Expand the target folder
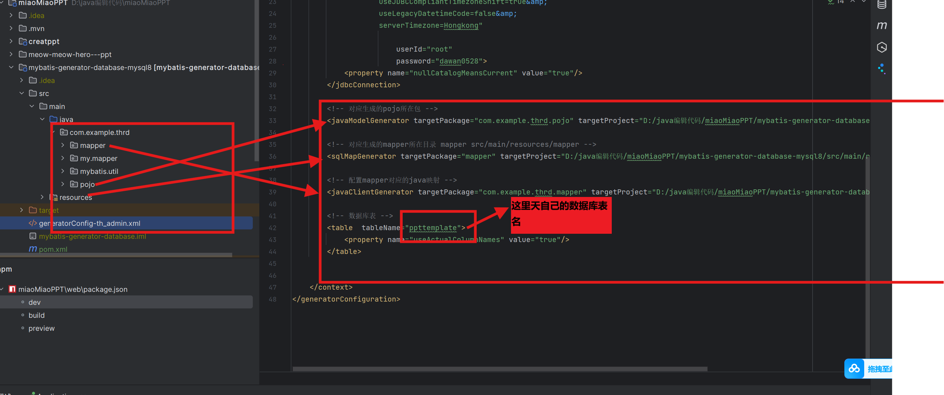 tap(21, 210)
